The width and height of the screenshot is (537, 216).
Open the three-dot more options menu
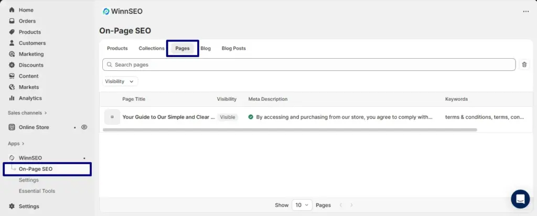tap(525, 12)
